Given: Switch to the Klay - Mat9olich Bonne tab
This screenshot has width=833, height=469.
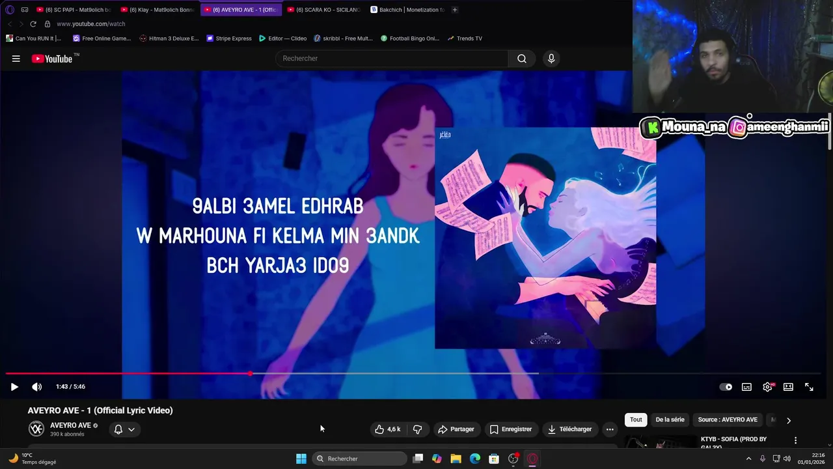Looking at the screenshot, I should click(157, 10).
